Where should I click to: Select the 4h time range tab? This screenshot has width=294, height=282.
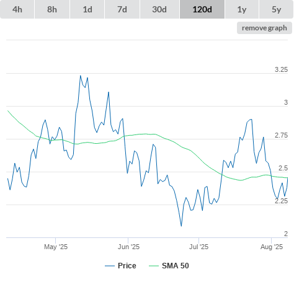click(17, 9)
